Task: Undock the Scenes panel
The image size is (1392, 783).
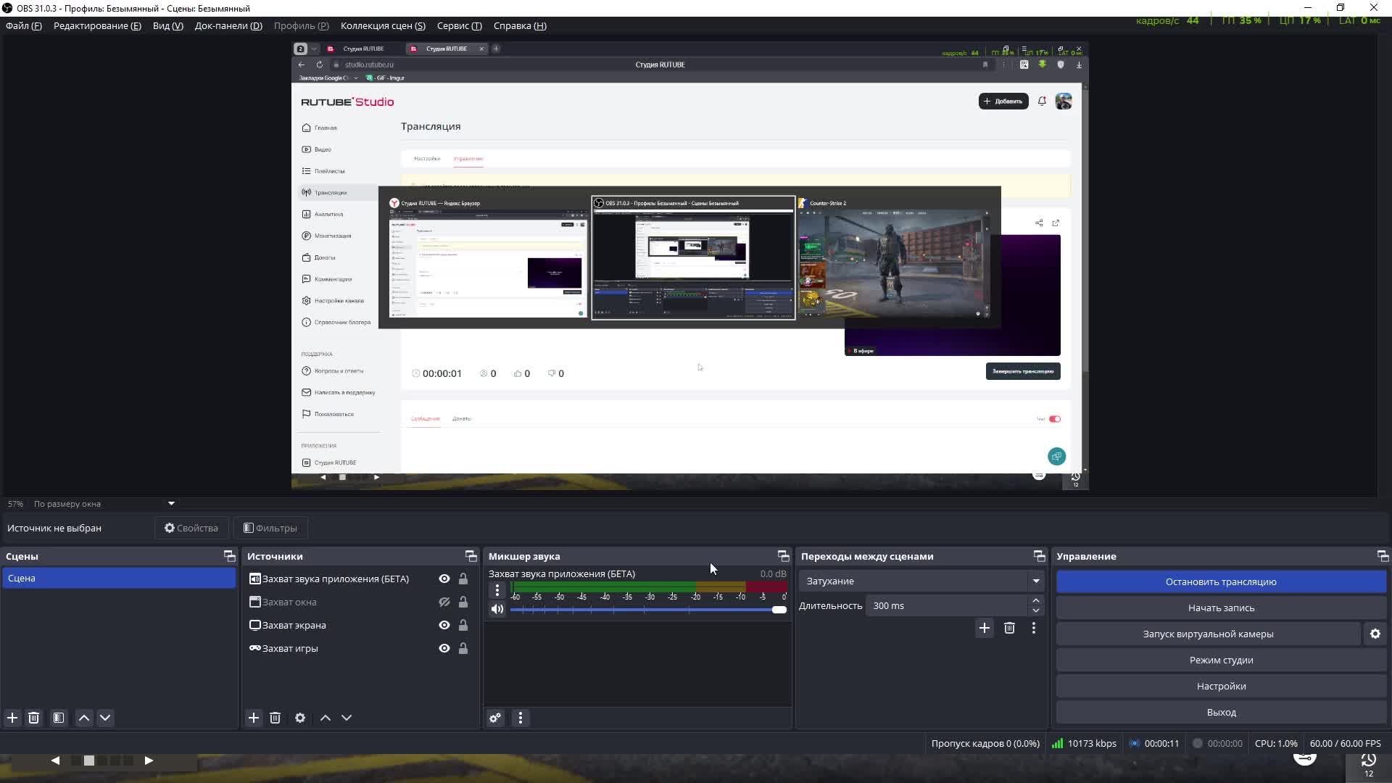Action: (x=230, y=556)
